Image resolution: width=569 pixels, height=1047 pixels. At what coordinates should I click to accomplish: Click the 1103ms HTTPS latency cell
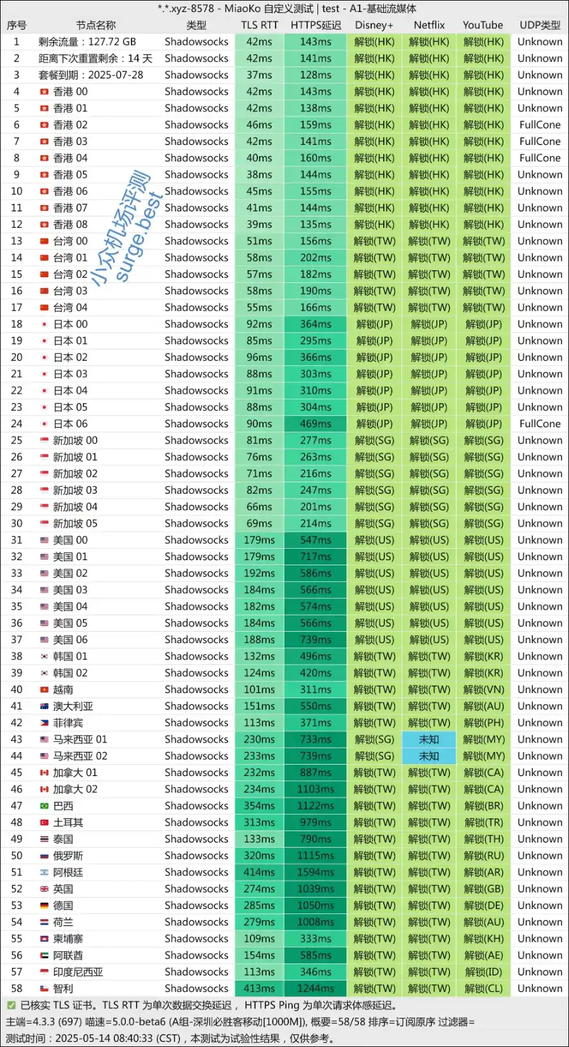pos(315,789)
